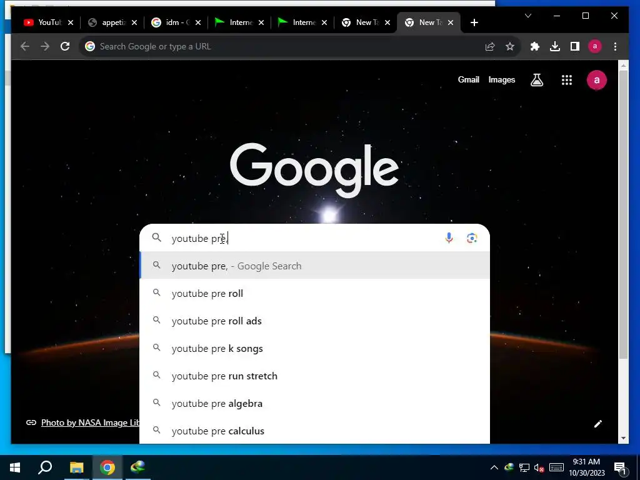Close the appetiz tab

click(x=134, y=22)
